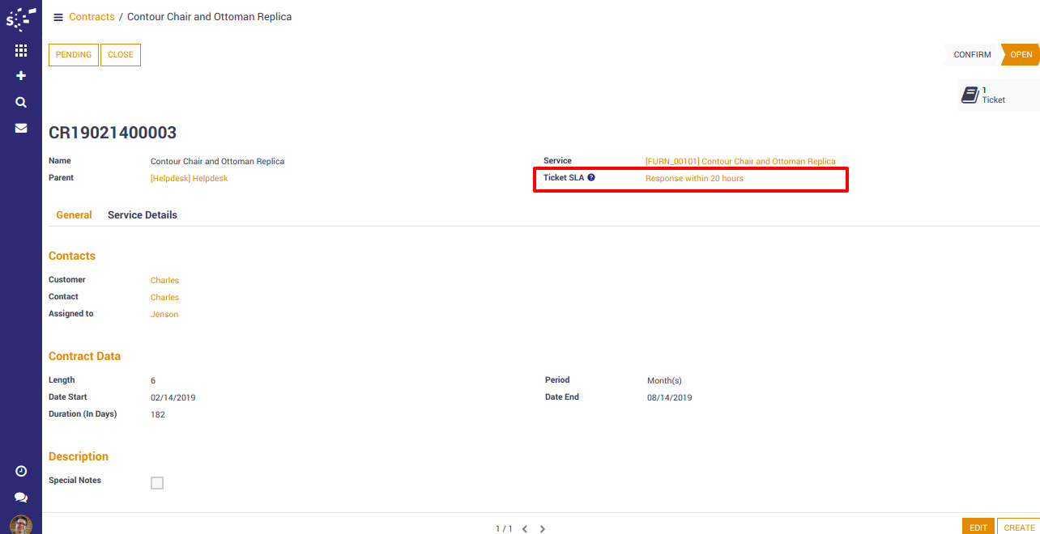1040x534 pixels.
Task: Select the Confirm stage in status bar
Action: point(972,55)
